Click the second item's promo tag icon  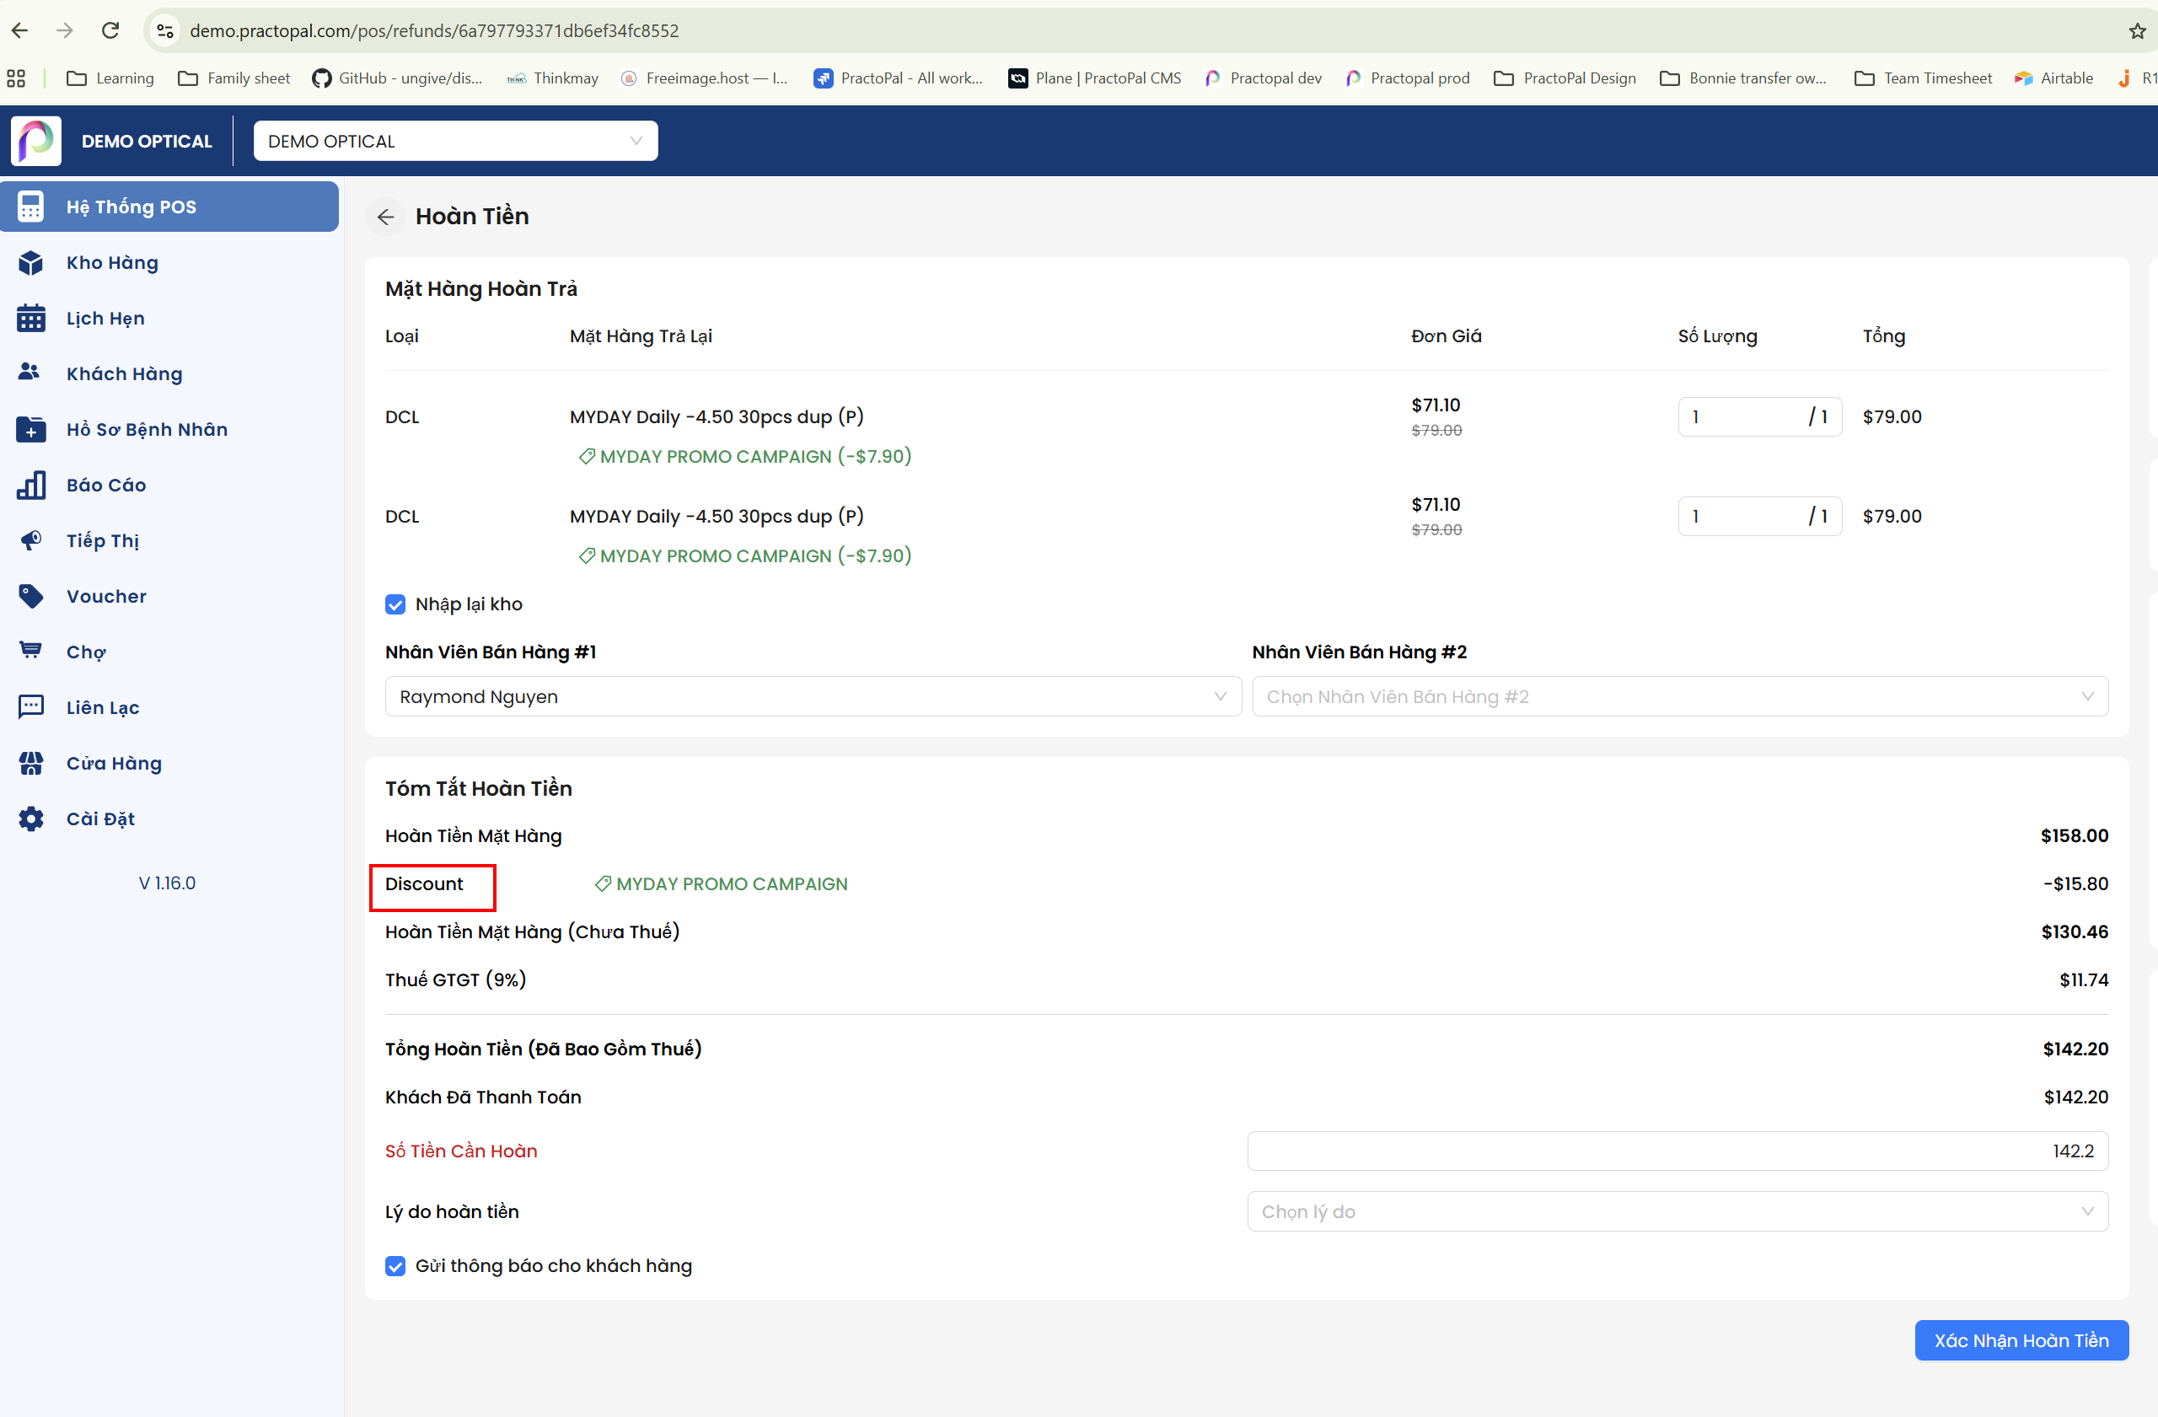587,556
